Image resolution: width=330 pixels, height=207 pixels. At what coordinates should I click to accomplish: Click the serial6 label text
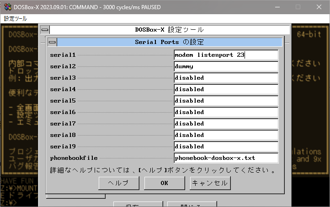63,112
